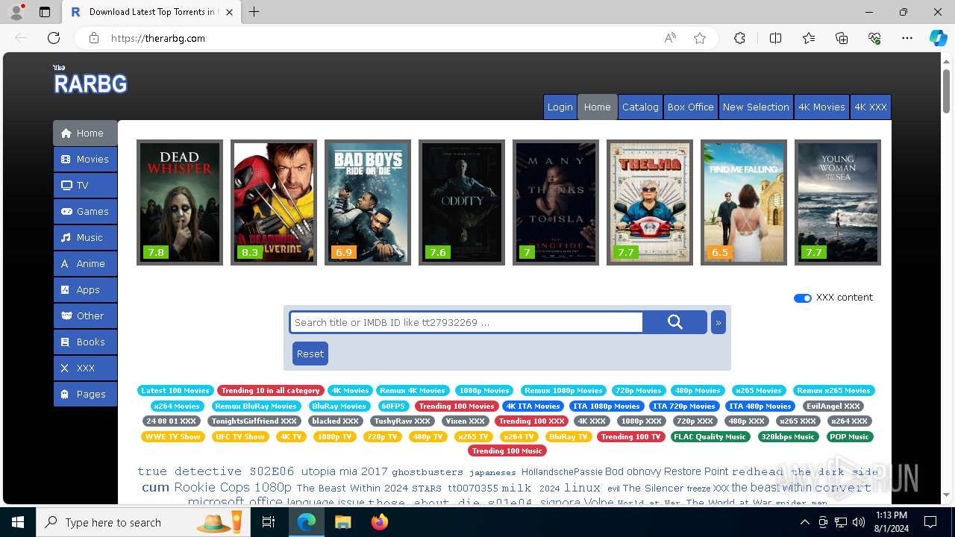Image resolution: width=955 pixels, height=537 pixels.
Task: Click the Reset button
Action: (310, 354)
